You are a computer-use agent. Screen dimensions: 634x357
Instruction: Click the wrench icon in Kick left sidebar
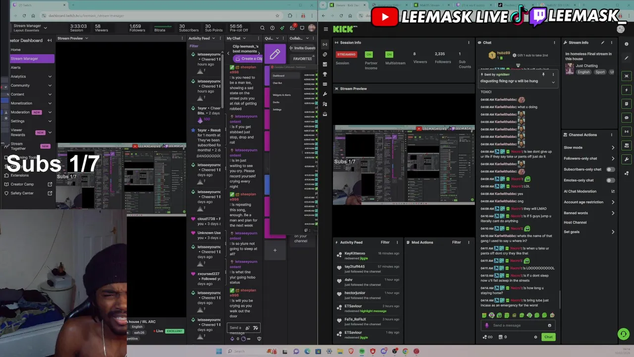coord(325,94)
